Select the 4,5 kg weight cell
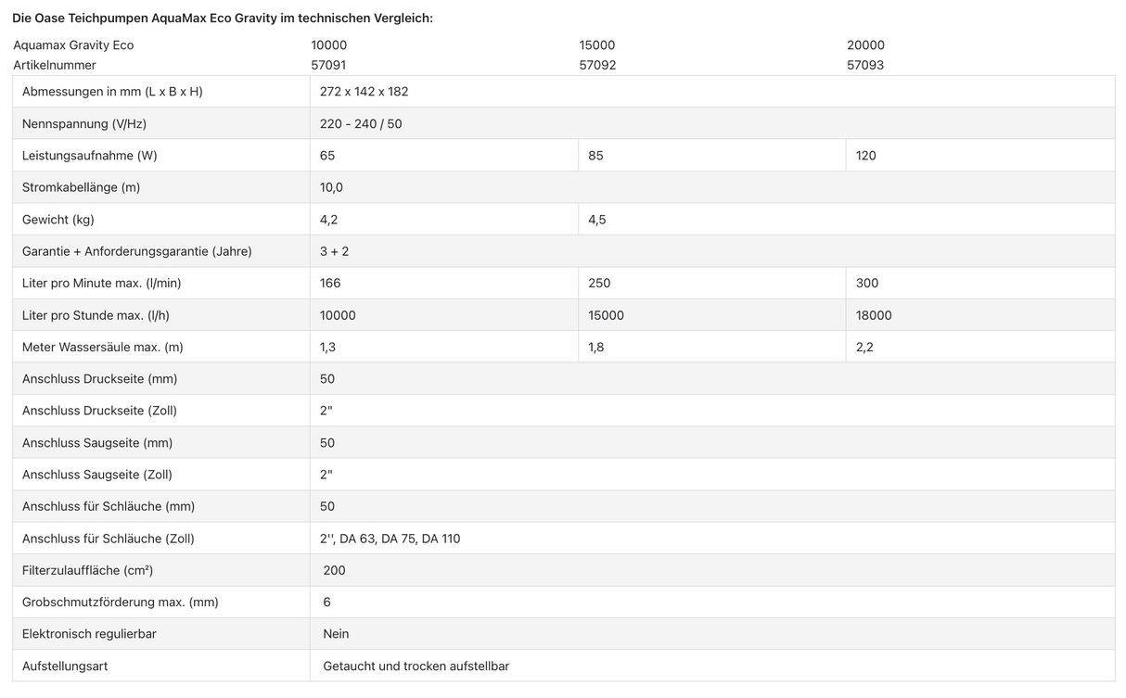 click(x=596, y=220)
